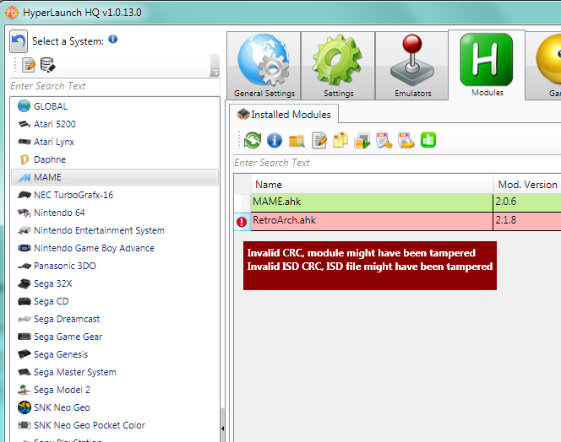
Task: Click the modules search text field
Action: (397, 163)
